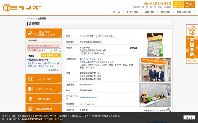Image resolution: width=198 pixels, height=123 pixels.
Task: Click the 周辺施設情報 map icon
Action: pos(30,109)
